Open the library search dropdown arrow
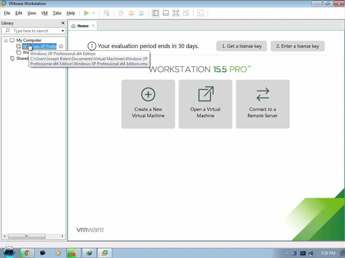This screenshot has width=345, height=258. tap(63, 31)
